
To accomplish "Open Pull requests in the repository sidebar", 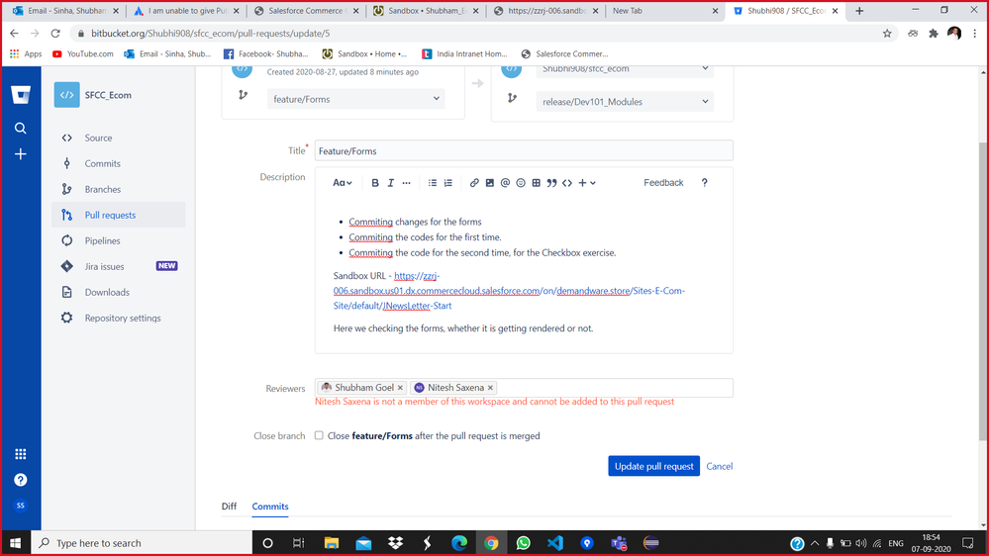I will click(x=119, y=215).
